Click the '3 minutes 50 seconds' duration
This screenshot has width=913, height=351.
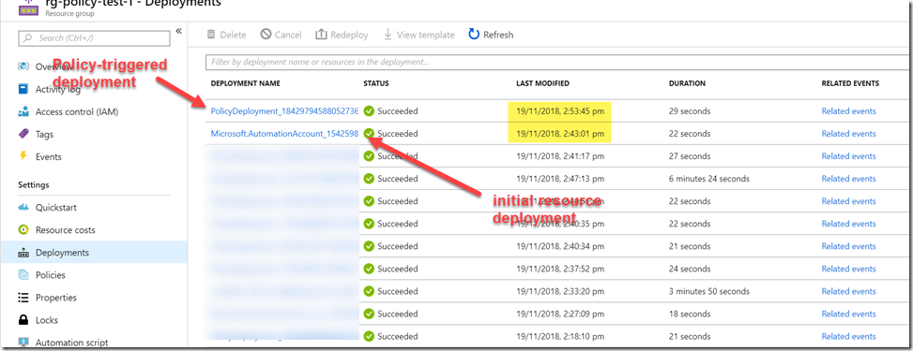(x=709, y=292)
